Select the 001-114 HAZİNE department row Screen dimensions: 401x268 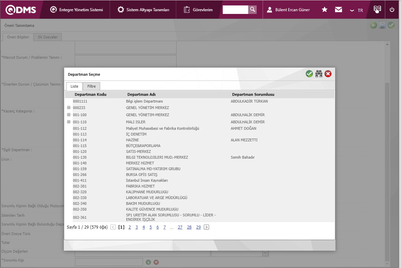pyautogui.click(x=132, y=140)
